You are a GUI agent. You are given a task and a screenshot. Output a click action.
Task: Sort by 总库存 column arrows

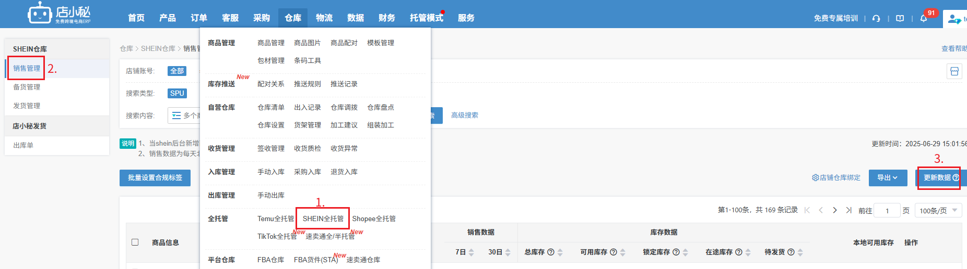tap(560, 252)
